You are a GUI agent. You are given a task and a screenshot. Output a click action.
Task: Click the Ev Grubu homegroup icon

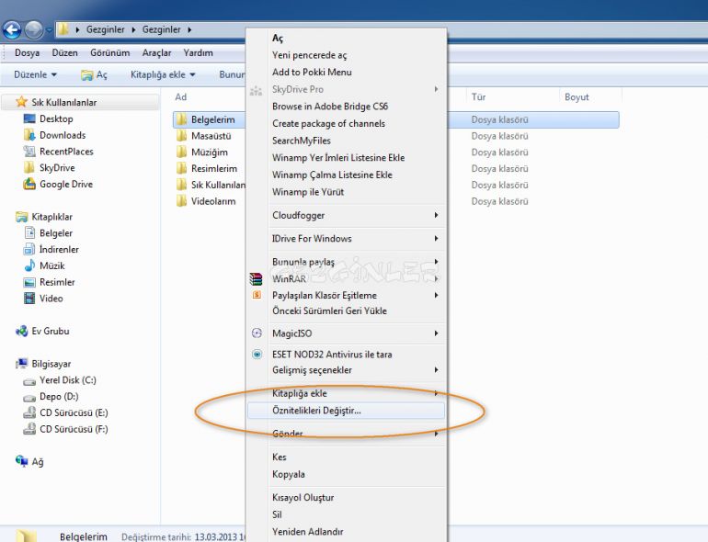coord(21,332)
